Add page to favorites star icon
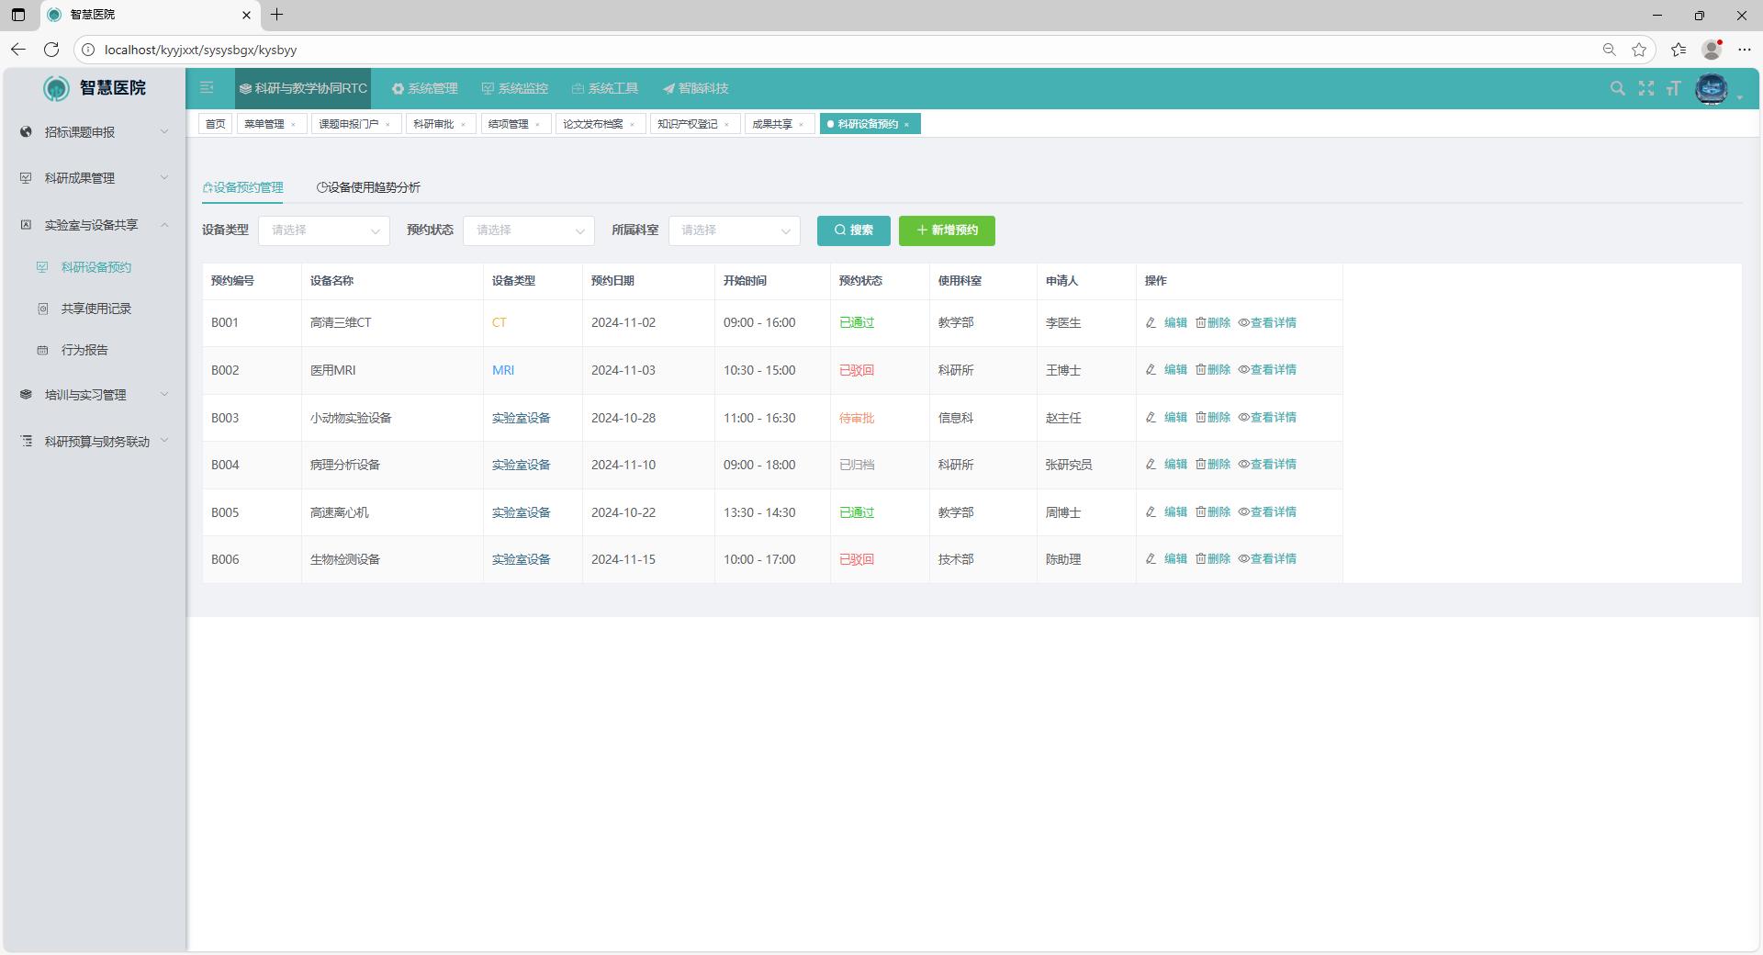1763x955 pixels. tap(1639, 50)
